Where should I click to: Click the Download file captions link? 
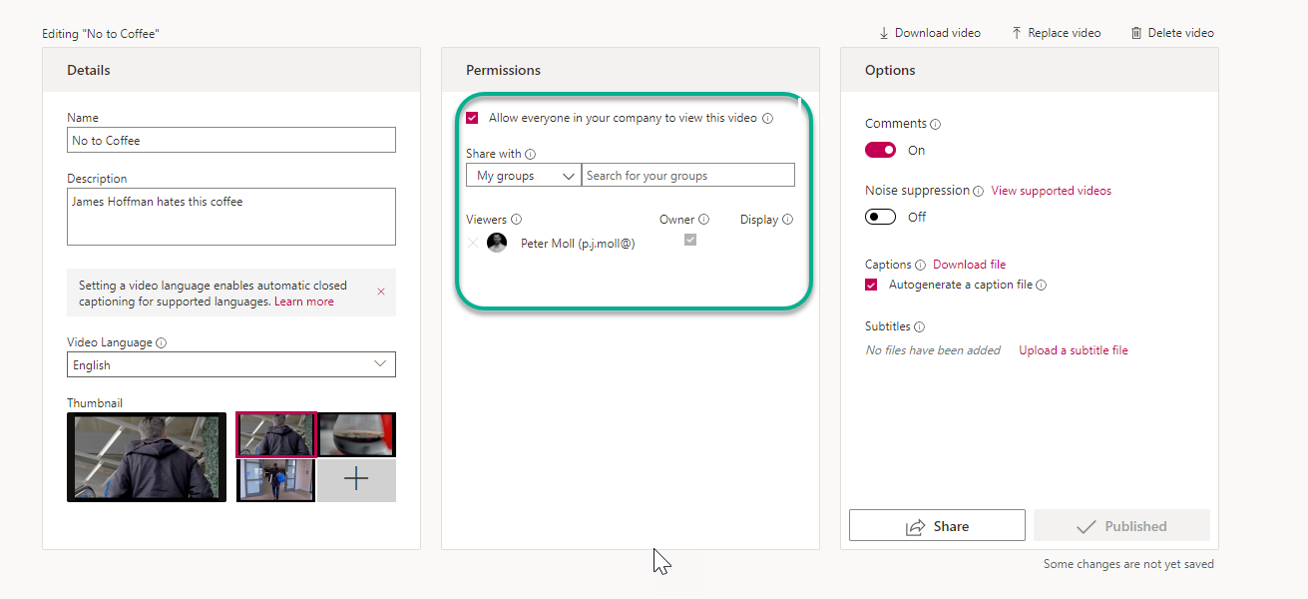(x=969, y=265)
